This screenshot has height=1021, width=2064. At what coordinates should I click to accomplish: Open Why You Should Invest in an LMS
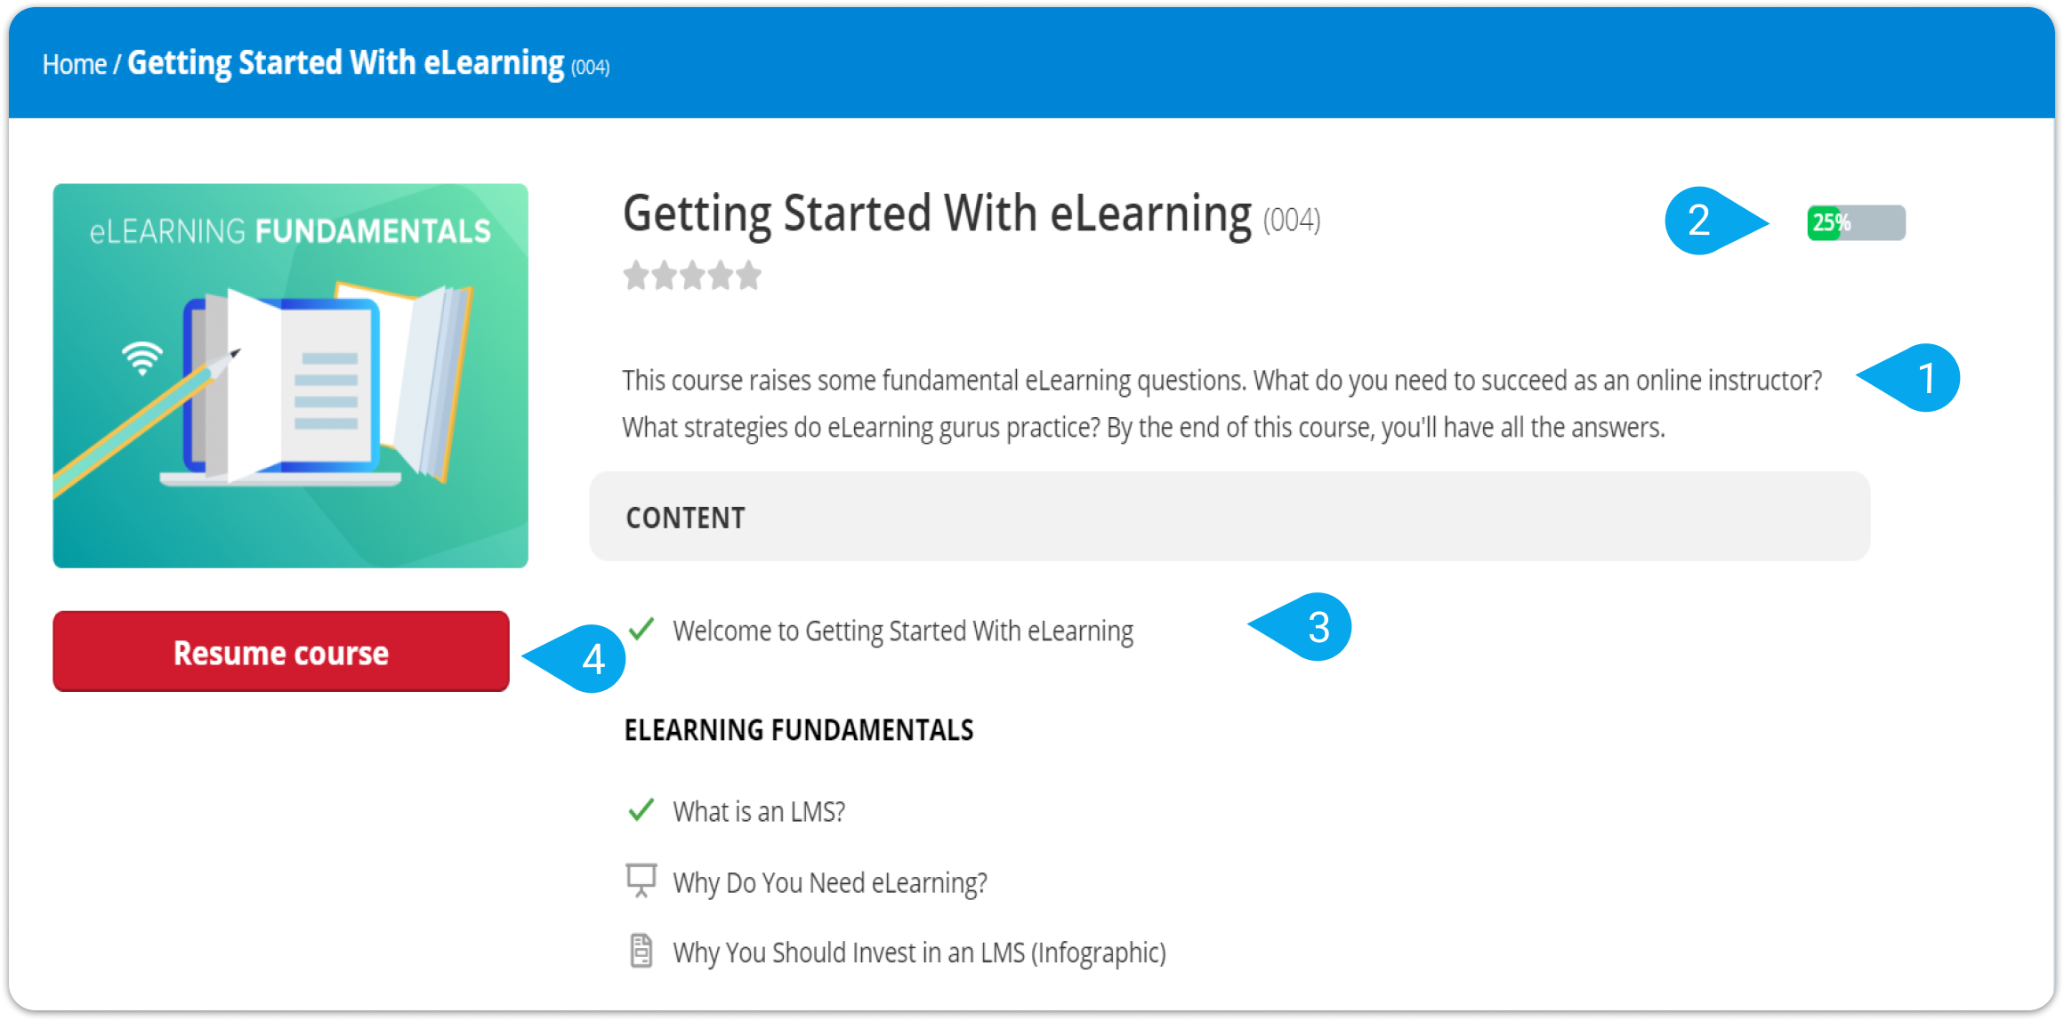click(919, 953)
